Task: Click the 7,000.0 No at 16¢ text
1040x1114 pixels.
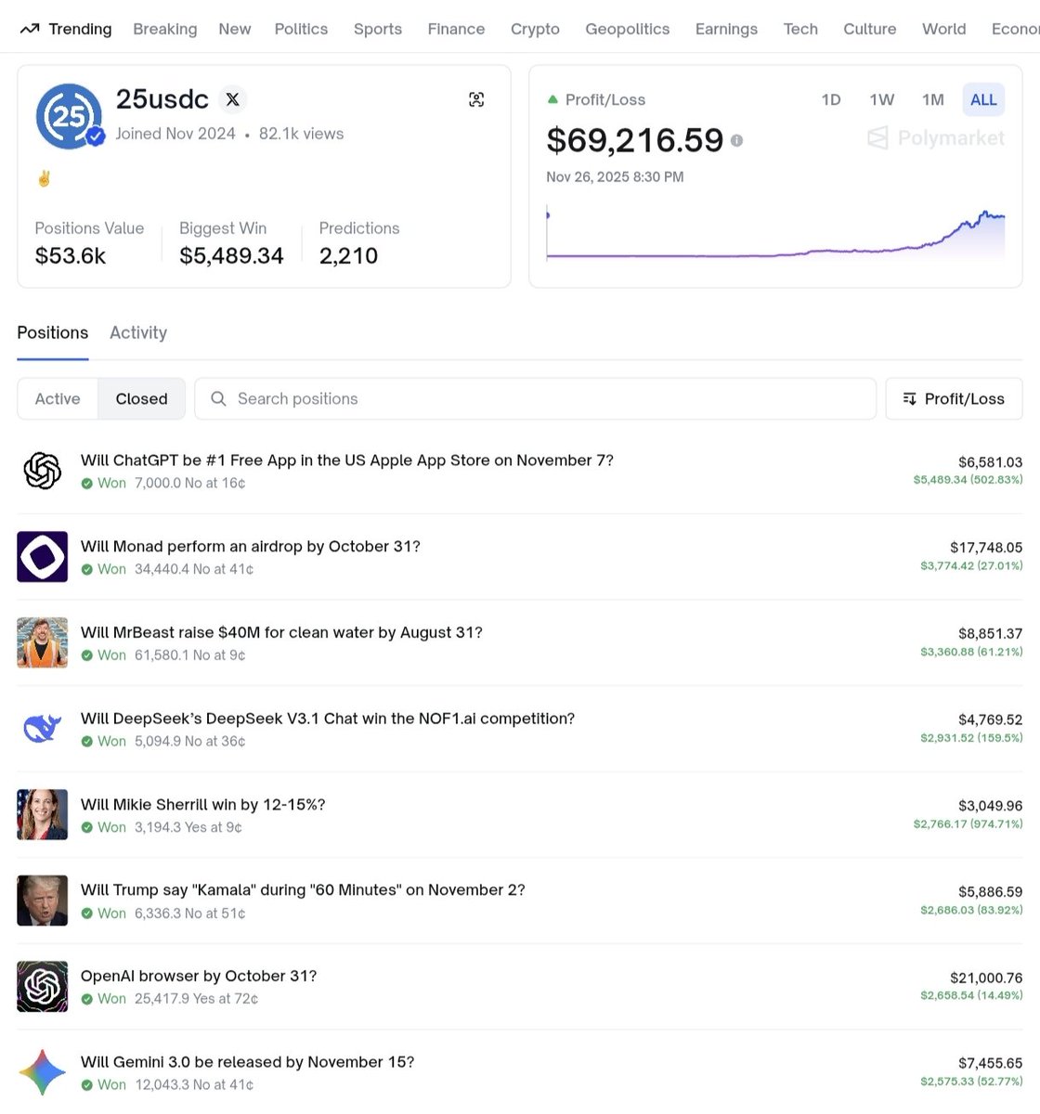Action: pos(190,483)
